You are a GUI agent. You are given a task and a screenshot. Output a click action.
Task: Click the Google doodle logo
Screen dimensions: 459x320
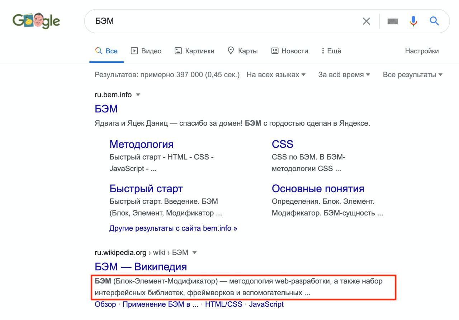point(36,21)
